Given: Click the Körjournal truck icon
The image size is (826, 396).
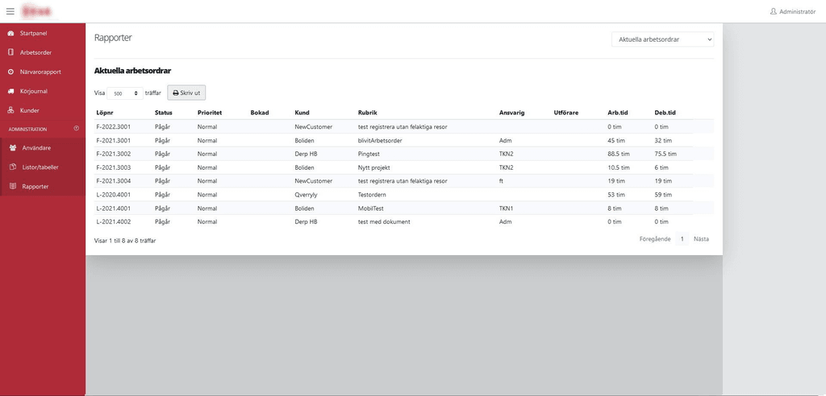Looking at the screenshot, I should (x=10, y=91).
